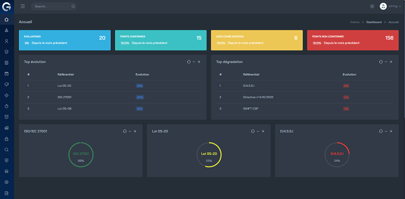Screen dimensions: 405x199
Task: Open the buildings sidebar icon
Action: pos(6,128)
